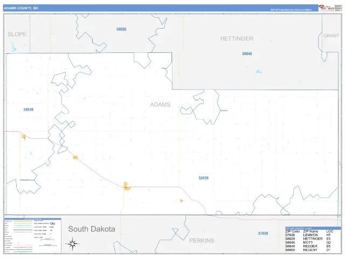Click 58646 in the ZIP index table

pyautogui.click(x=290, y=243)
